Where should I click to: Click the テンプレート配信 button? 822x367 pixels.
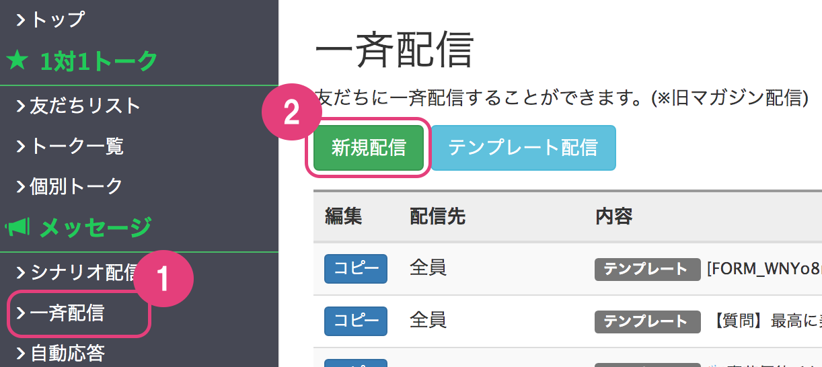tap(523, 147)
